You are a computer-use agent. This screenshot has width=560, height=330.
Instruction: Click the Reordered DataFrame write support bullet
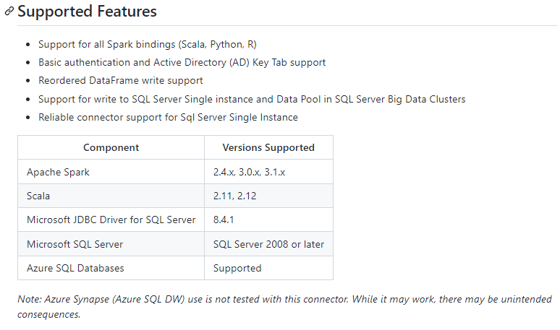120,80
